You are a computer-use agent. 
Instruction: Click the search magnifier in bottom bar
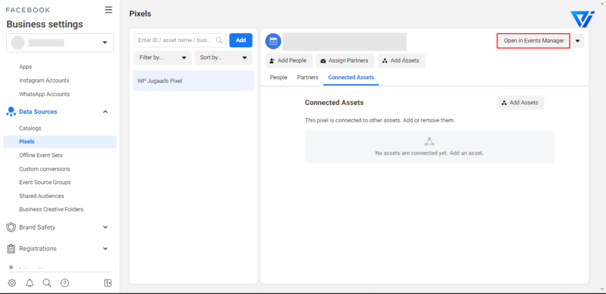47,283
